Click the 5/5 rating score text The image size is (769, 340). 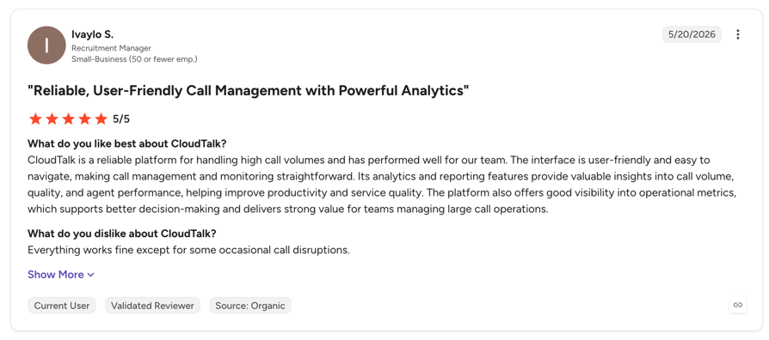(121, 118)
